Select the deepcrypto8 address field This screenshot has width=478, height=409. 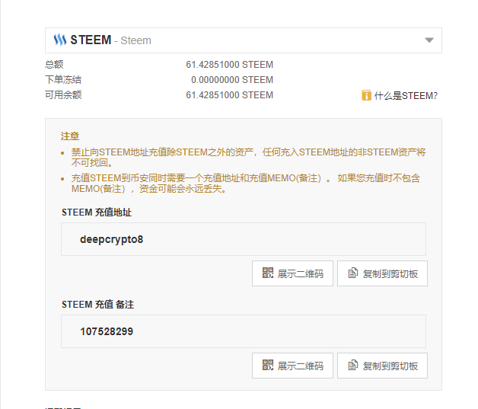(x=244, y=239)
